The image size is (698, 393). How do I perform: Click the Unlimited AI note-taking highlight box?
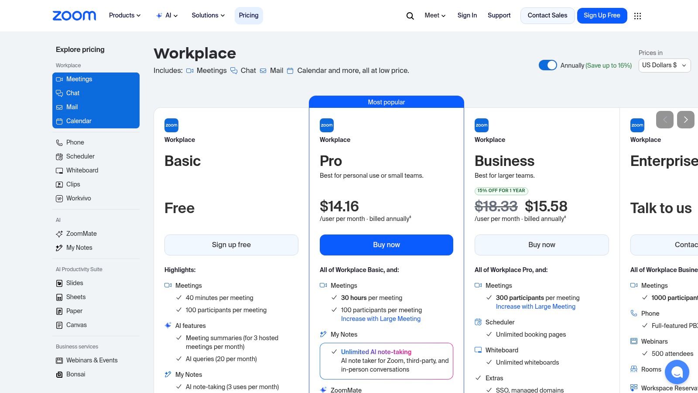[x=387, y=361]
